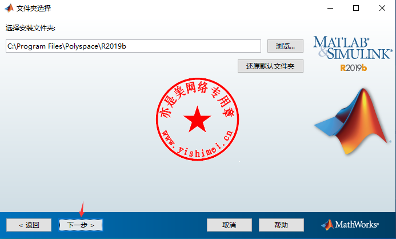Click the MathWorks logo in footer
Viewport: 396px width, 239px height.
pos(350,224)
